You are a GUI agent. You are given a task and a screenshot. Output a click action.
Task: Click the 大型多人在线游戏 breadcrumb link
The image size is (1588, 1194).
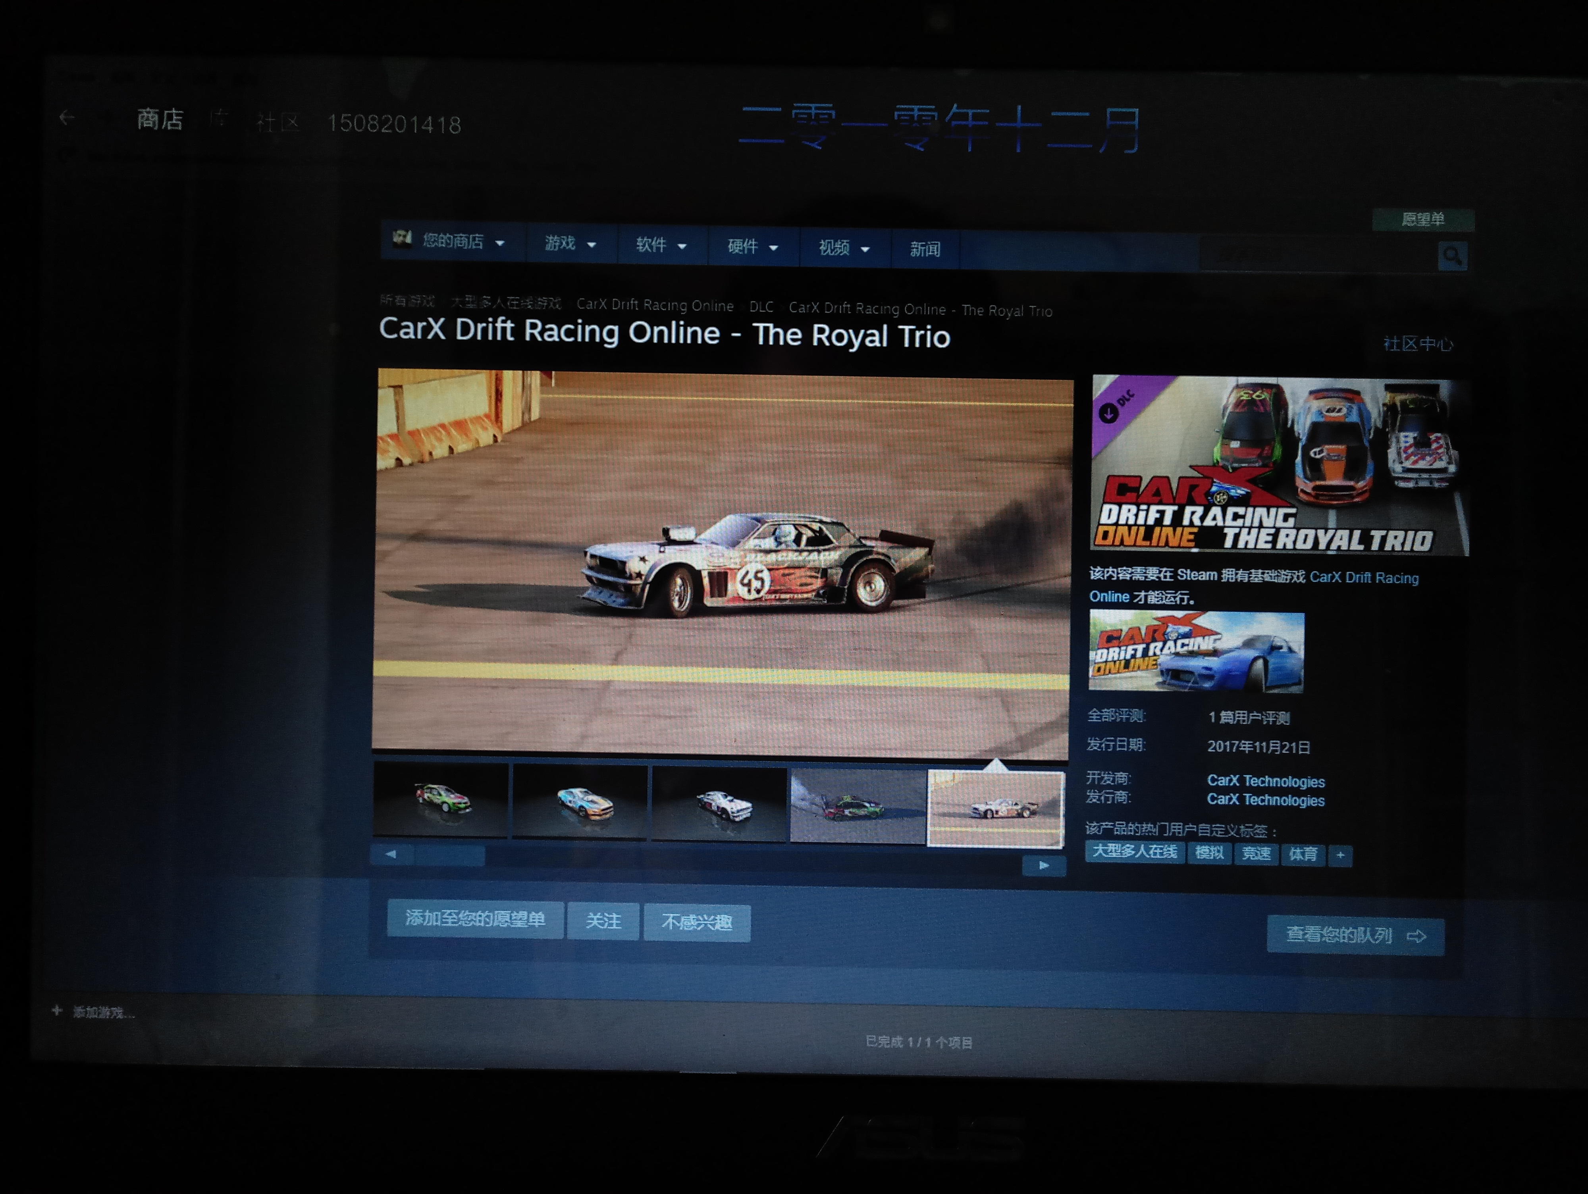point(505,302)
